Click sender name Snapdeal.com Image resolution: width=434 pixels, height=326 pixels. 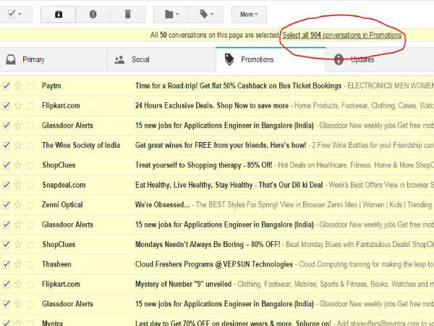click(x=64, y=185)
